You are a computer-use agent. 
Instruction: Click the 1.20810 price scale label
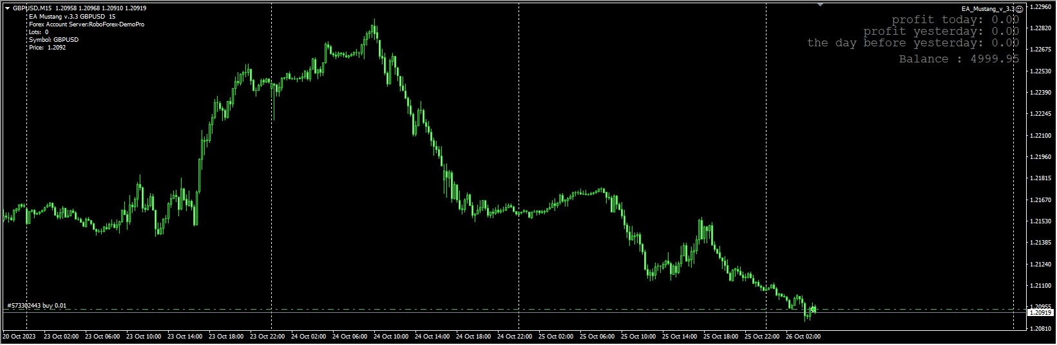[x=1040, y=329]
